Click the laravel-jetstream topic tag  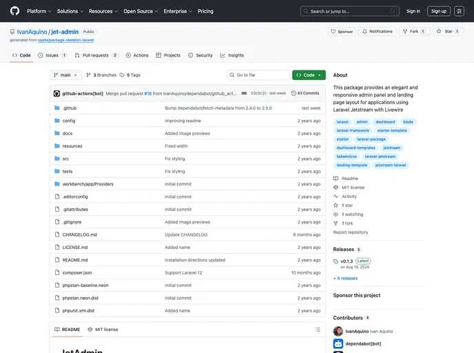380,157
